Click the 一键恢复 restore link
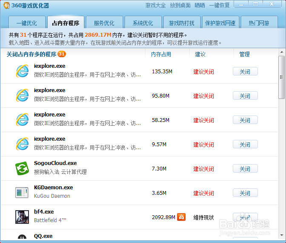 pyautogui.click(x=220, y=5)
